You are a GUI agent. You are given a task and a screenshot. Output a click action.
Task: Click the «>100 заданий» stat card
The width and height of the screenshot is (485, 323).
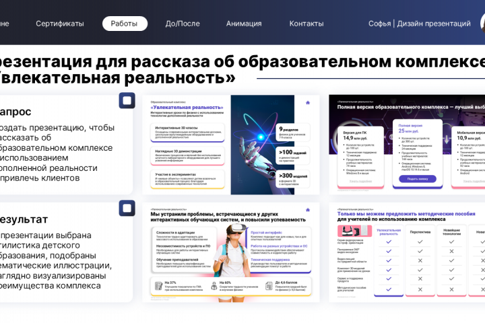coord(292,155)
